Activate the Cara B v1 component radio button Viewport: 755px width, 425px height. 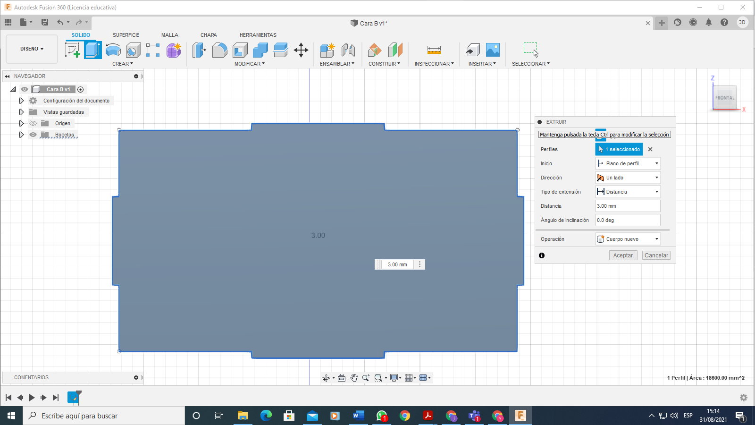coord(81,89)
